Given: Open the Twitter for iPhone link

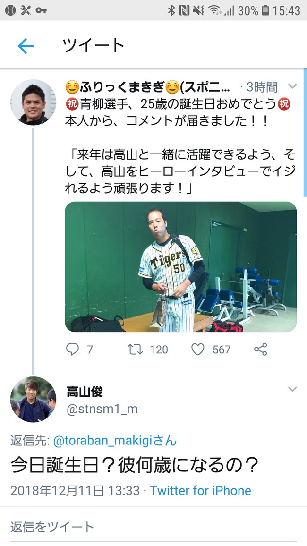Looking at the screenshot, I should coord(200,491).
